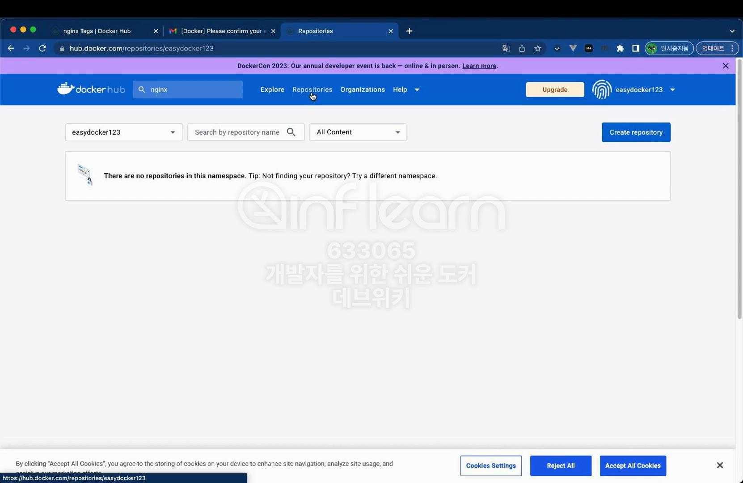Close the cookie consent bar with X
Viewport: 743px width, 483px height.
720,466
